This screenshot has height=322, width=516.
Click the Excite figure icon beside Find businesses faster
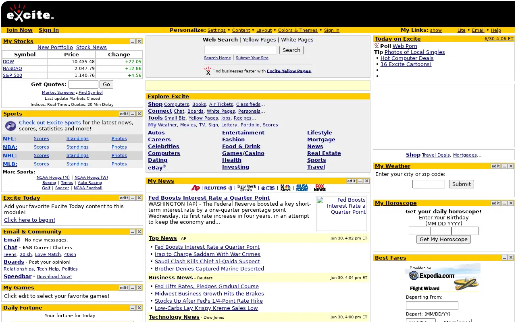tap(208, 71)
